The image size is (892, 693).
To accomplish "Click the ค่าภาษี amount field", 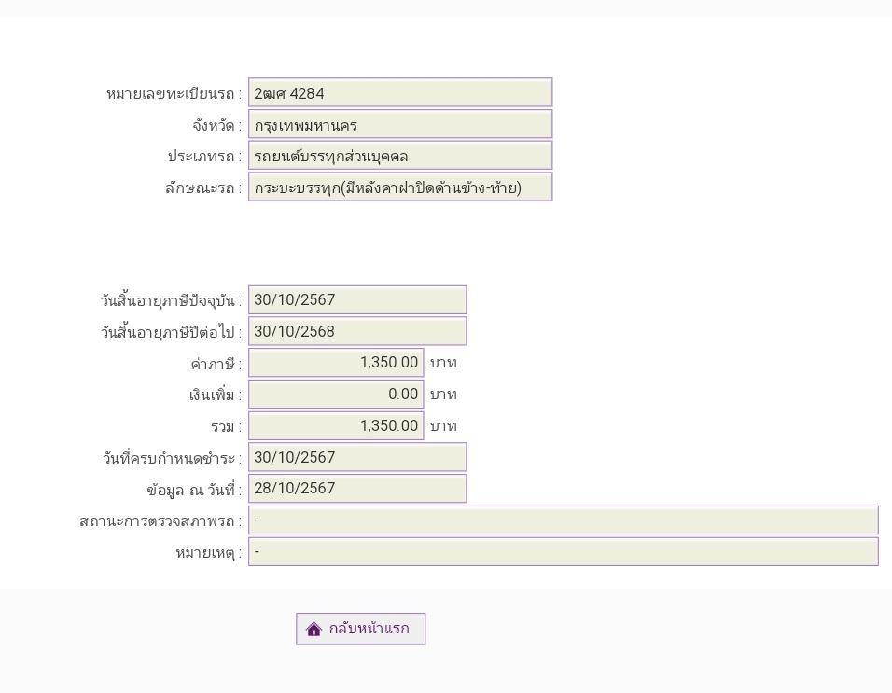I will click(336, 363).
